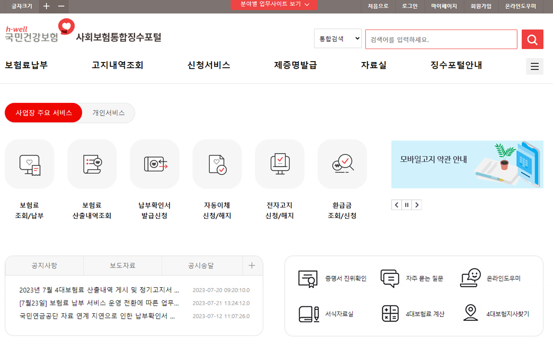Click the red search magnifier button
The width and height of the screenshot is (553, 345).
pos(533,40)
